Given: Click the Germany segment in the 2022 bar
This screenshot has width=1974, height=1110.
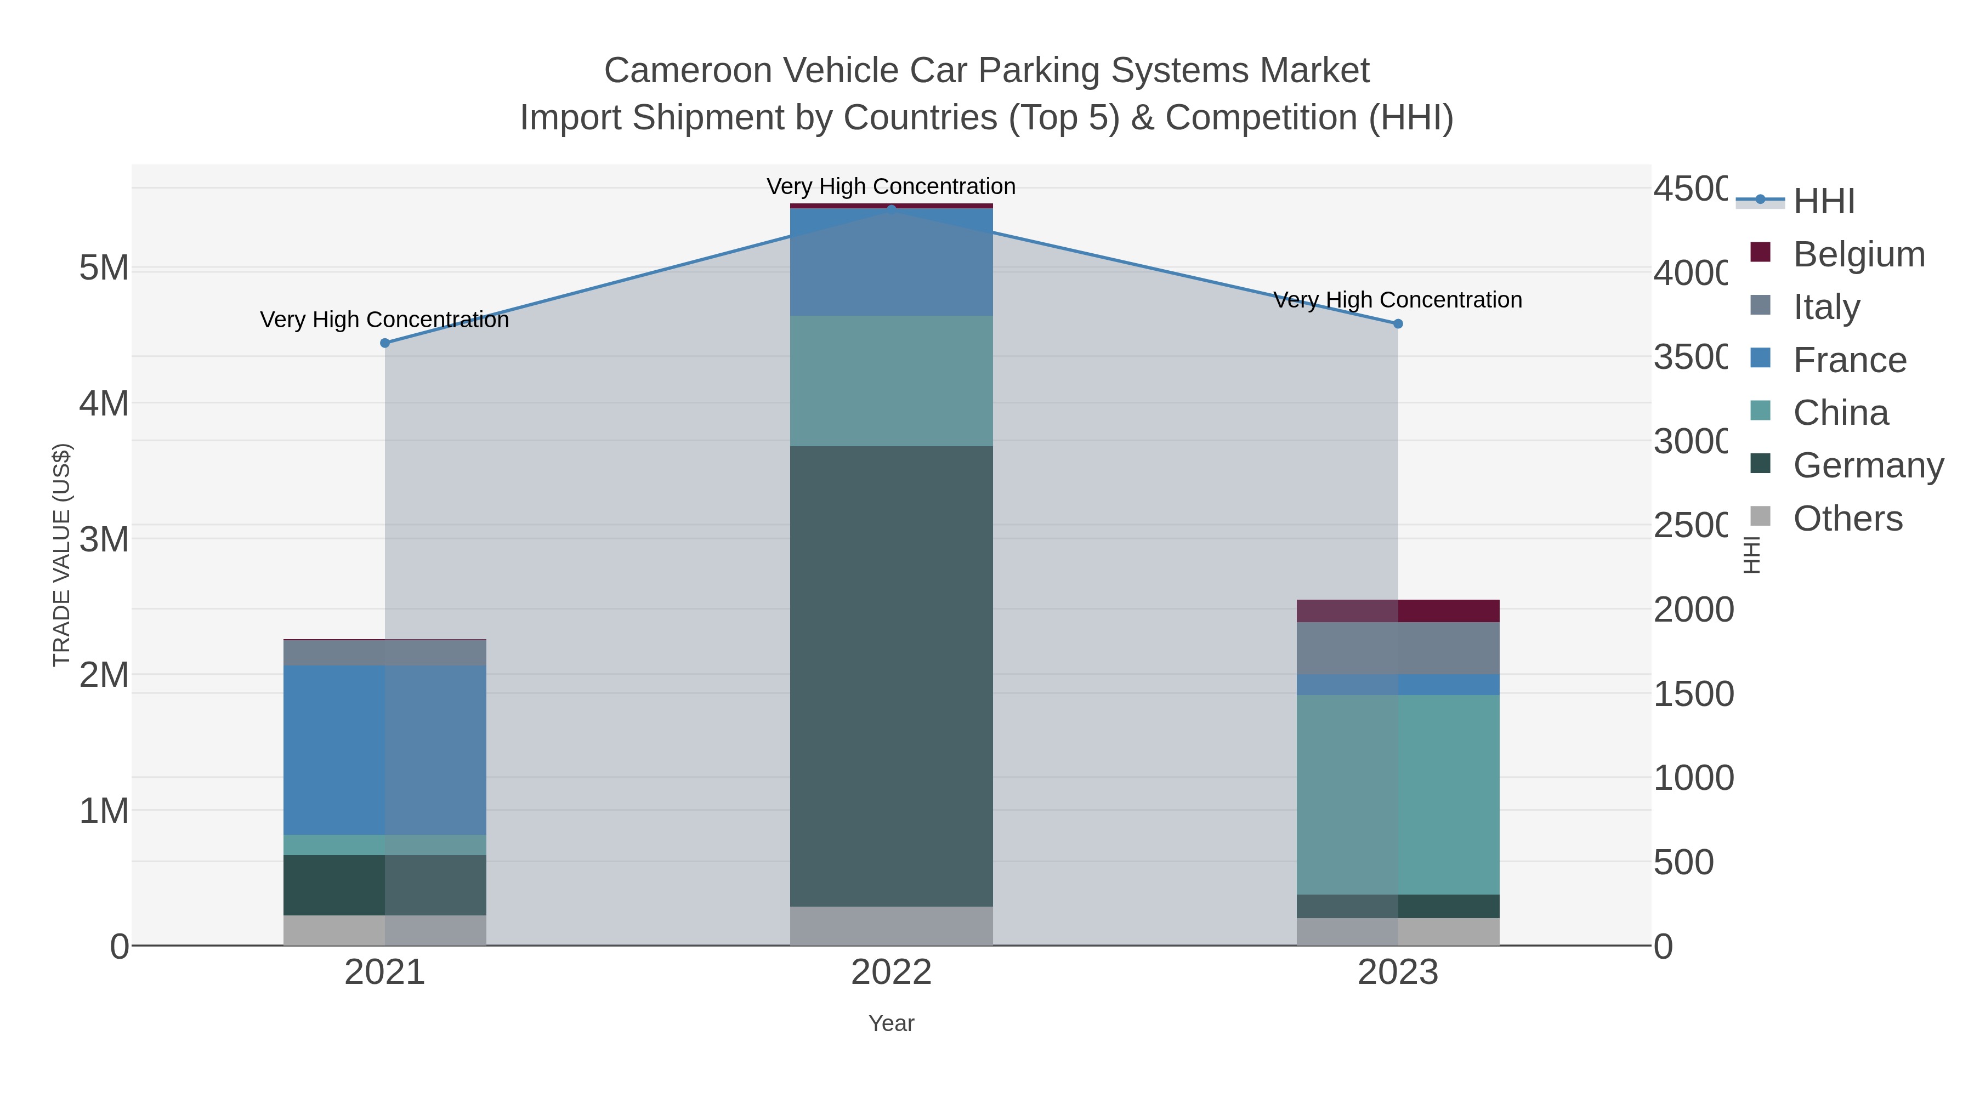Looking at the screenshot, I should click(x=891, y=676).
